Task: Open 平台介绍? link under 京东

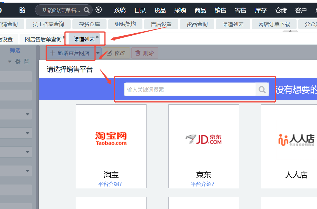Action: pos(202,184)
